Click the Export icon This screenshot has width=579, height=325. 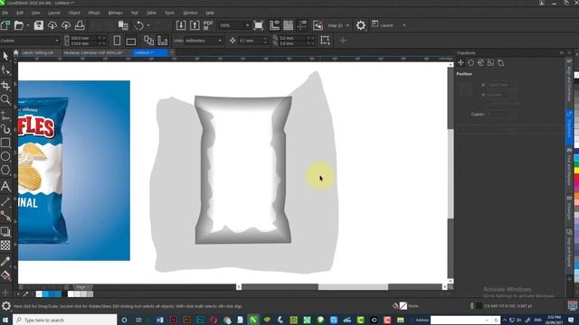195,25
